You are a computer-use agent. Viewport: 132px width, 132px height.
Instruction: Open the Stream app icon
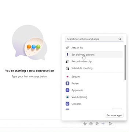coord(67,77)
